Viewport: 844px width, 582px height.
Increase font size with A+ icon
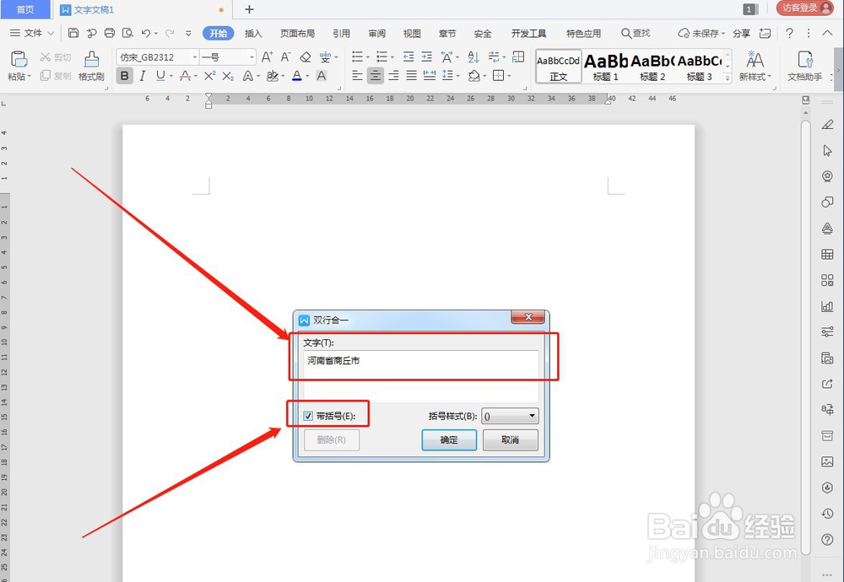(x=267, y=57)
